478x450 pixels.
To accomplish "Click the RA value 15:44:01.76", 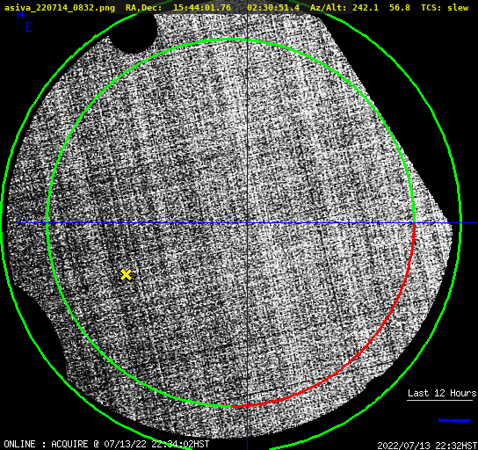I will coord(202,8).
